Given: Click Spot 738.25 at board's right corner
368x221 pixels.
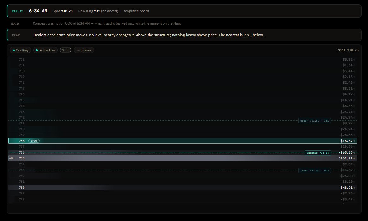Looking at the screenshot, I should pyautogui.click(x=348, y=50).
